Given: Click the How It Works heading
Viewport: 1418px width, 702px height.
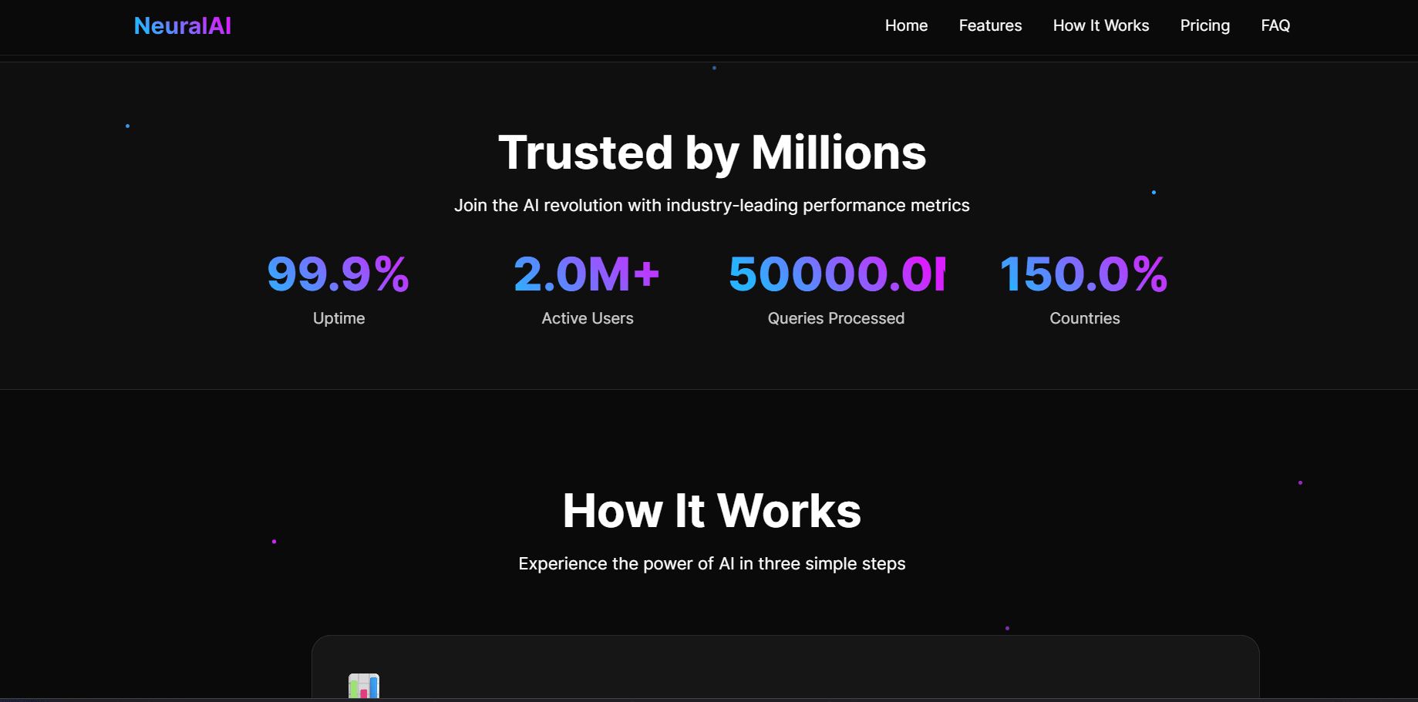Looking at the screenshot, I should (x=712, y=509).
